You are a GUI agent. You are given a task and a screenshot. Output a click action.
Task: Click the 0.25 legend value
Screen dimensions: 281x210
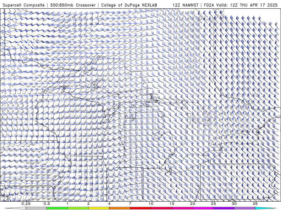(26, 204)
